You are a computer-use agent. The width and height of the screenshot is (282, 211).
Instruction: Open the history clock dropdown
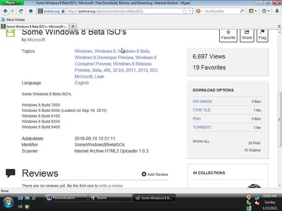tap(266, 11)
